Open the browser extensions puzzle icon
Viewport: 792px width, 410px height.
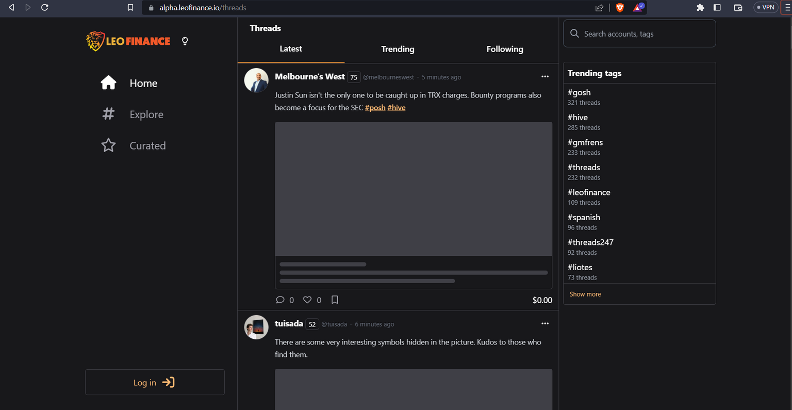pos(700,8)
